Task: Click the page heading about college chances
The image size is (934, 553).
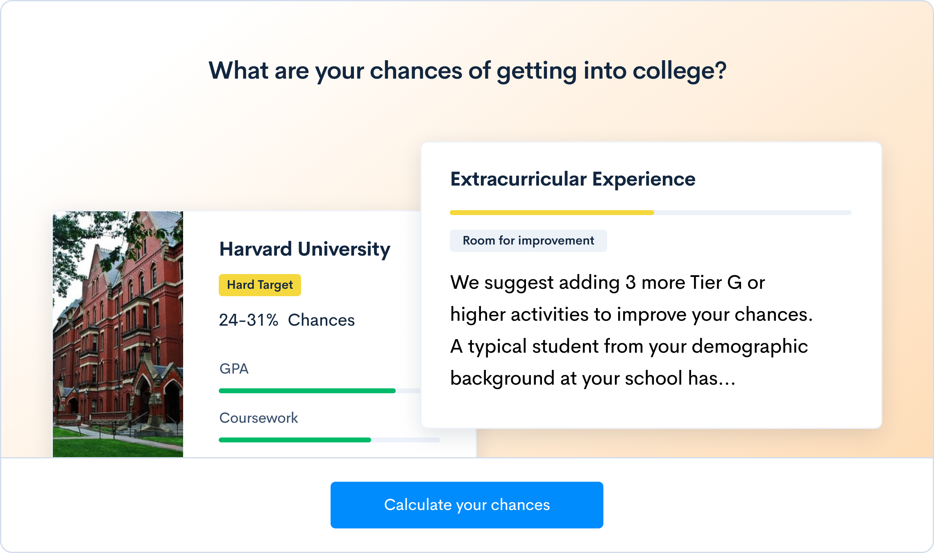Action: click(467, 70)
